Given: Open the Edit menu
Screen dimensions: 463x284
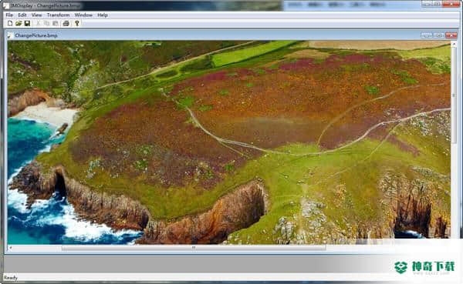Looking at the screenshot, I should [22, 15].
